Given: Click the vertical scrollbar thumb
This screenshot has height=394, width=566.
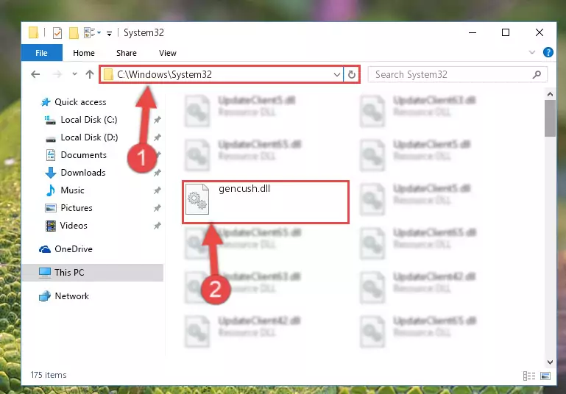Looking at the screenshot, I should (550, 118).
